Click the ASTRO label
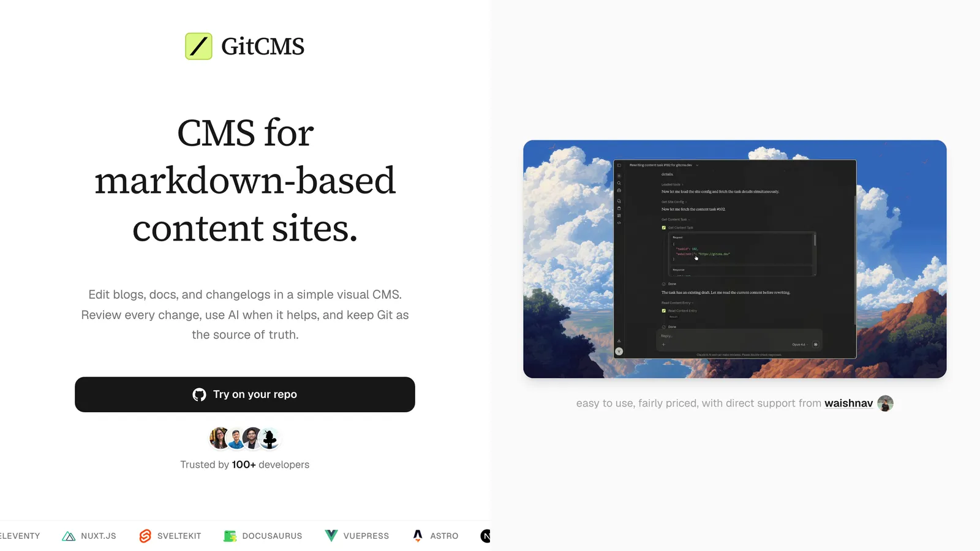 coord(445,536)
